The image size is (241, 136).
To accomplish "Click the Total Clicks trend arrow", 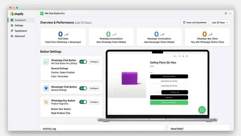I will click(x=66, y=34).
